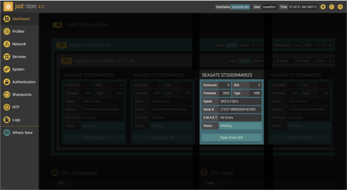Click the Profiles gauge icon

coord(7,31)
